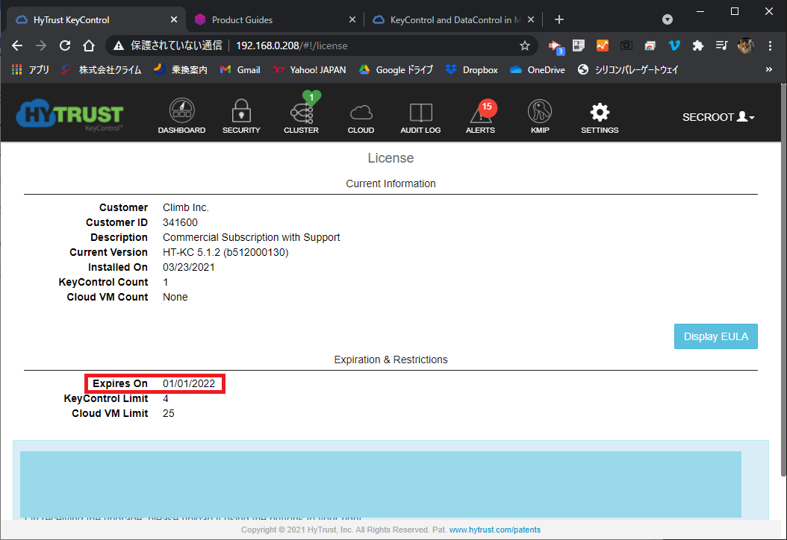Click the HyTrust KeyControl logo
Screen dimensions: 787x540
69,116
